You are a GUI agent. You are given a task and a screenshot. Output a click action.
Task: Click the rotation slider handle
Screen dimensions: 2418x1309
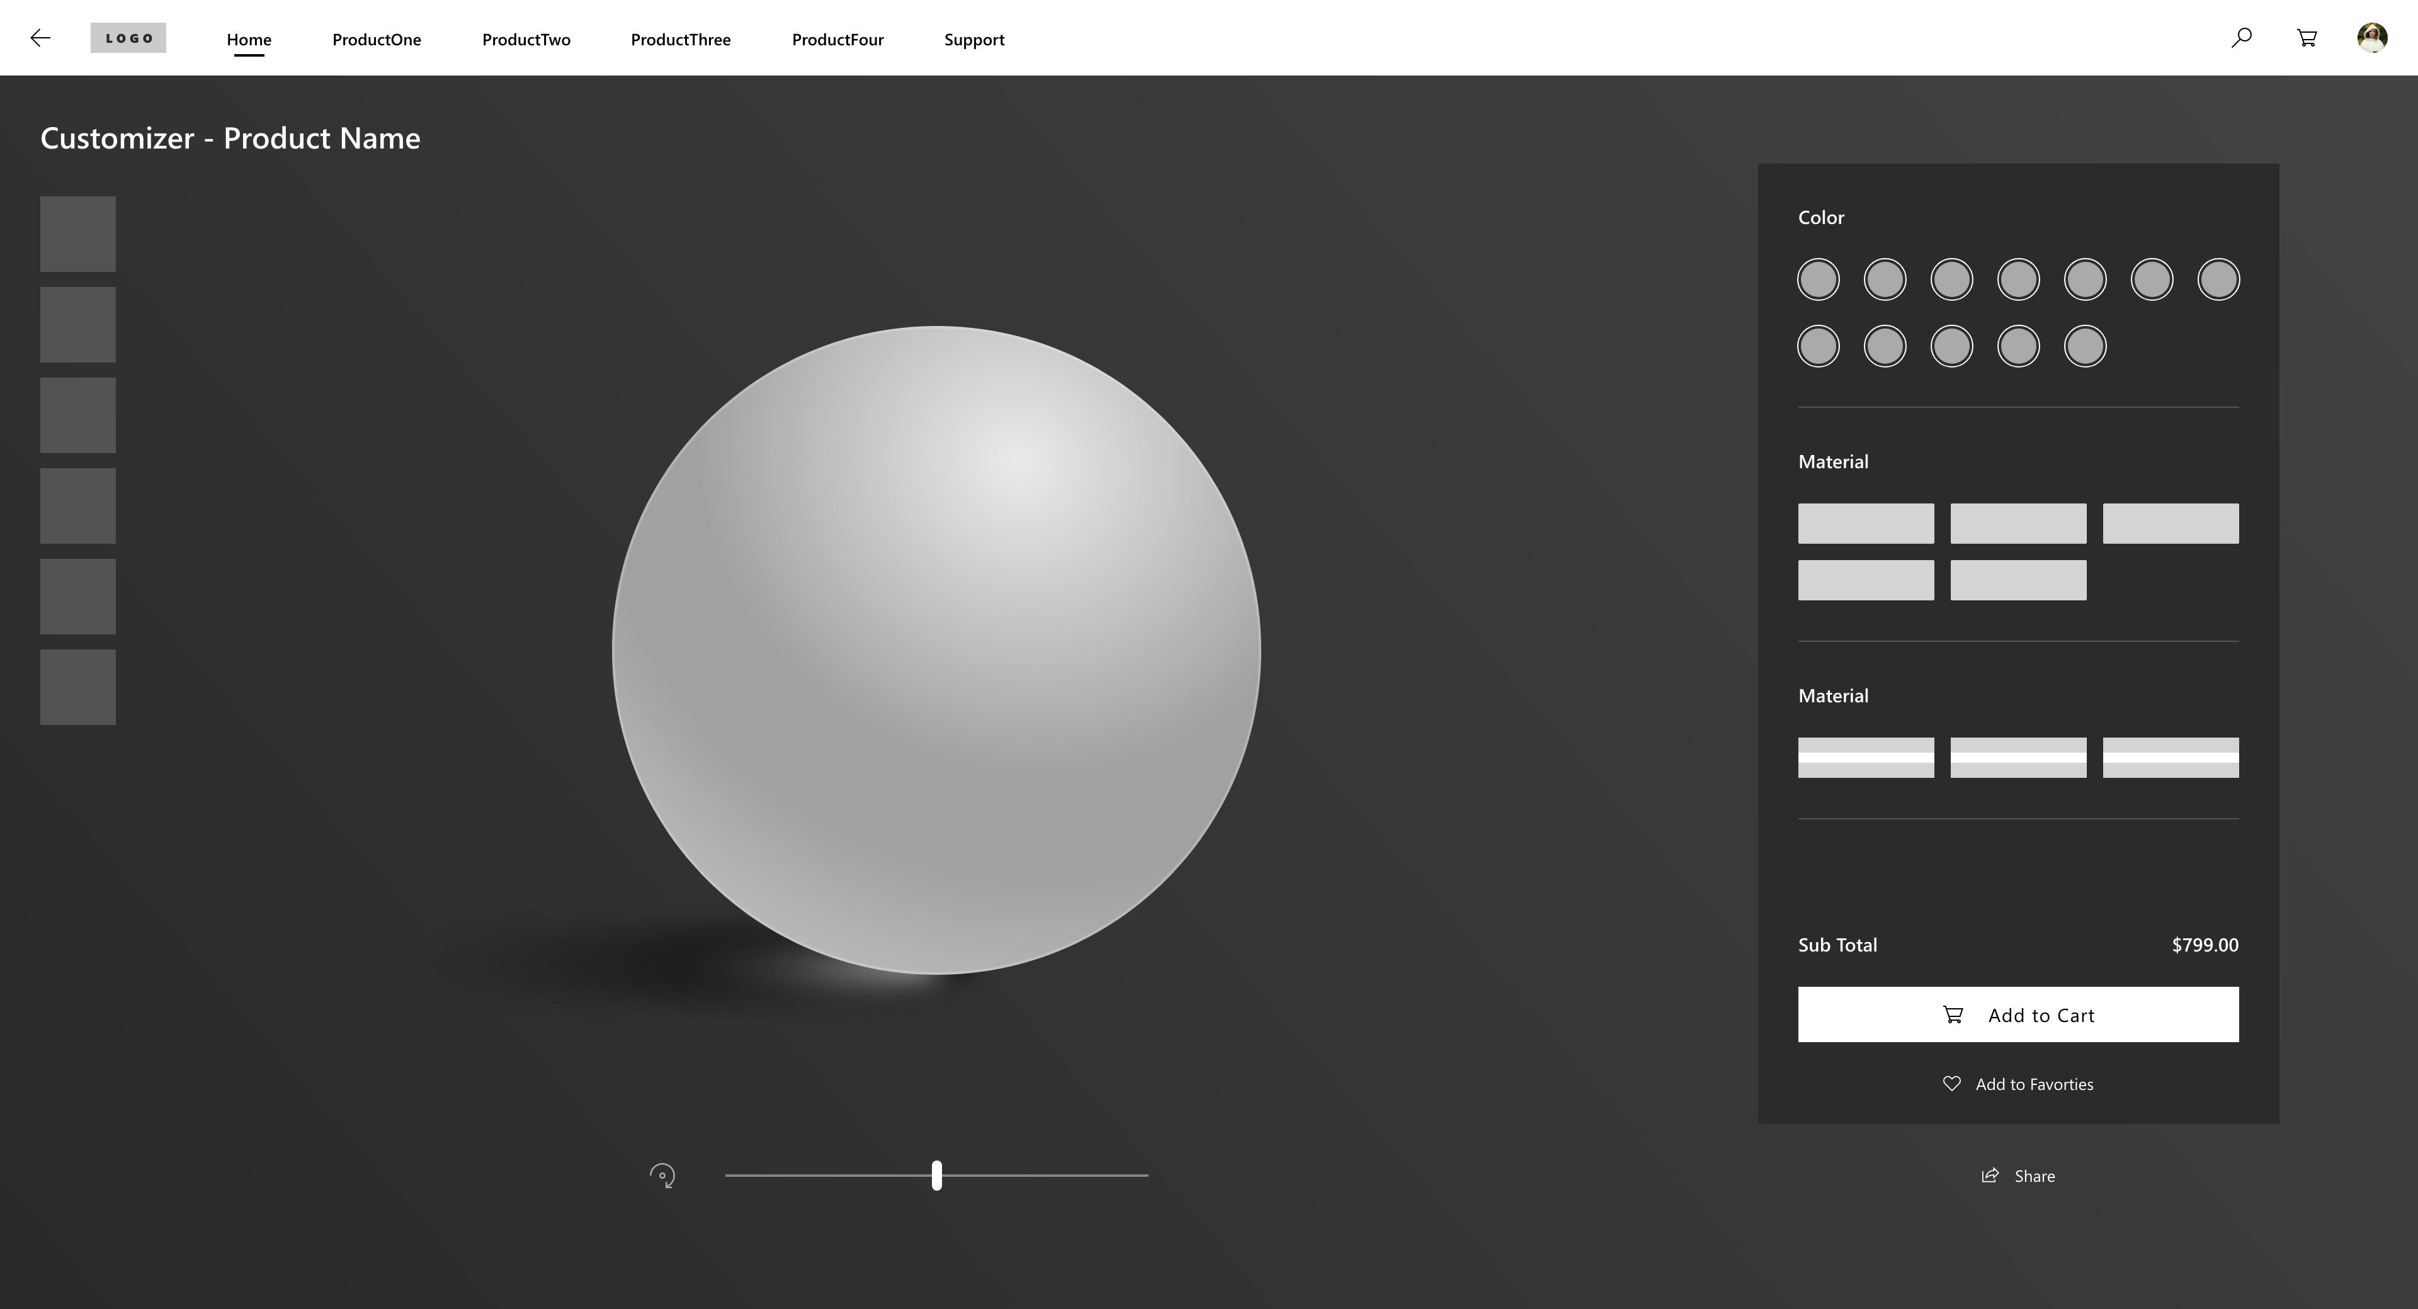(x=937, y=1176)
